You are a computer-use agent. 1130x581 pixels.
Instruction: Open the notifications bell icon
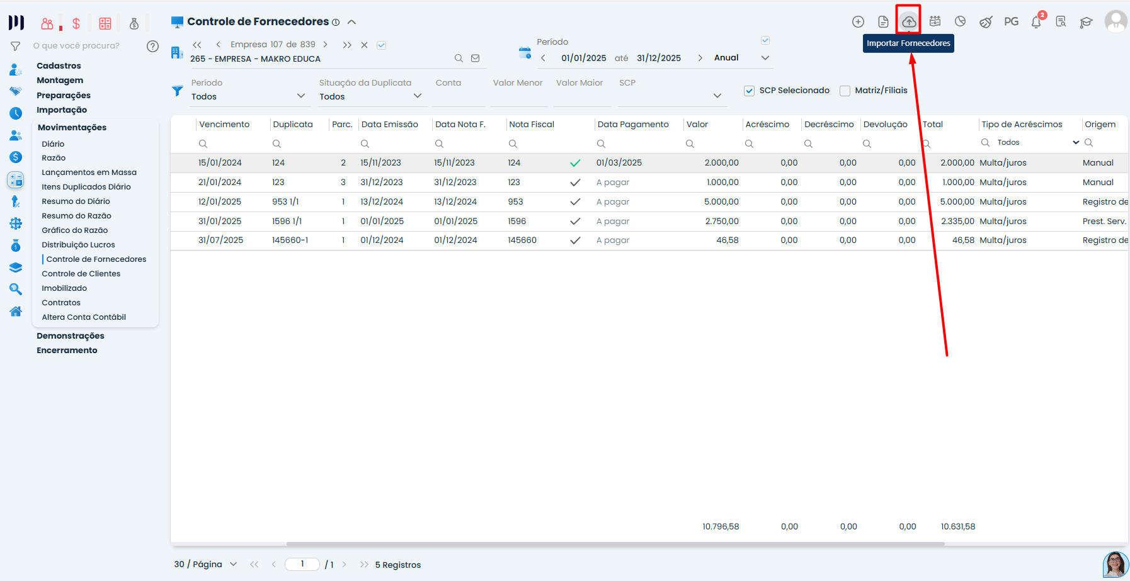[x=1036, y=22]
